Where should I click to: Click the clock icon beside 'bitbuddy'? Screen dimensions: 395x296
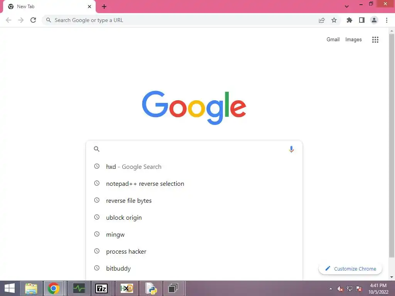(97, 268)
